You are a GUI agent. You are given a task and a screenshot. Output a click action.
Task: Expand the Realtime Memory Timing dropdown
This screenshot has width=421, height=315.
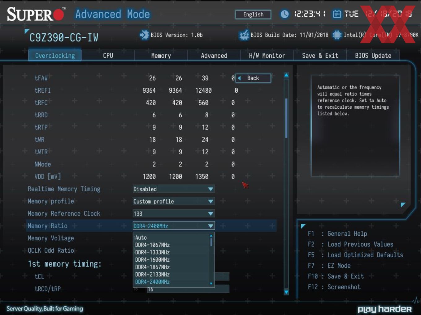[174, 189]
